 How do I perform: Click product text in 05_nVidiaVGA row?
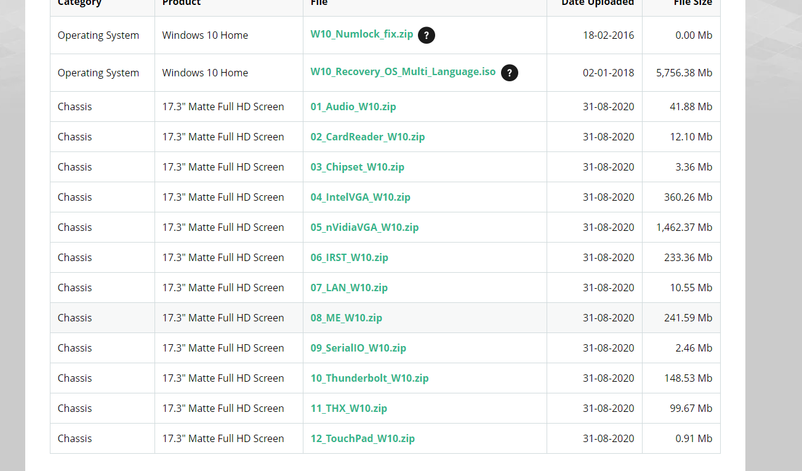click(x=223, y=227)
